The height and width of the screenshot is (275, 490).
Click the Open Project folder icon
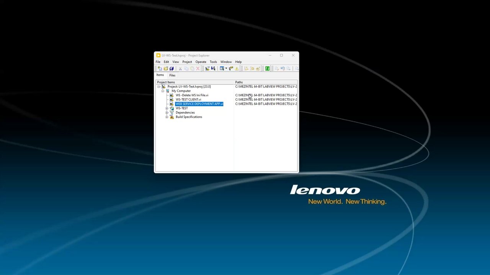(x=166, y=68)
